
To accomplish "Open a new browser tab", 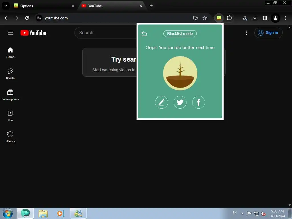I will click(151, 6).
